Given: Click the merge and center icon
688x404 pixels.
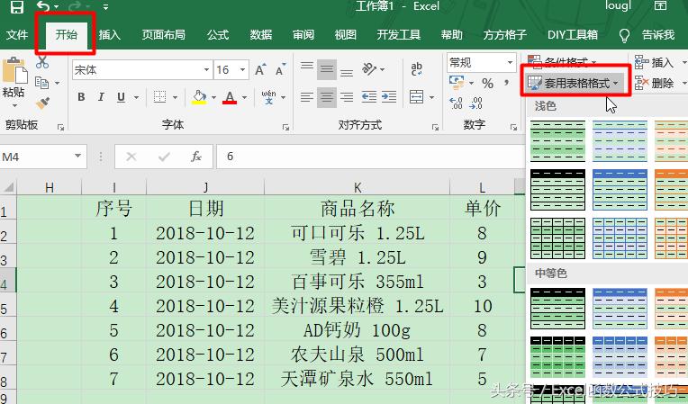Looking at the screenshot, I should pos(416,97).
